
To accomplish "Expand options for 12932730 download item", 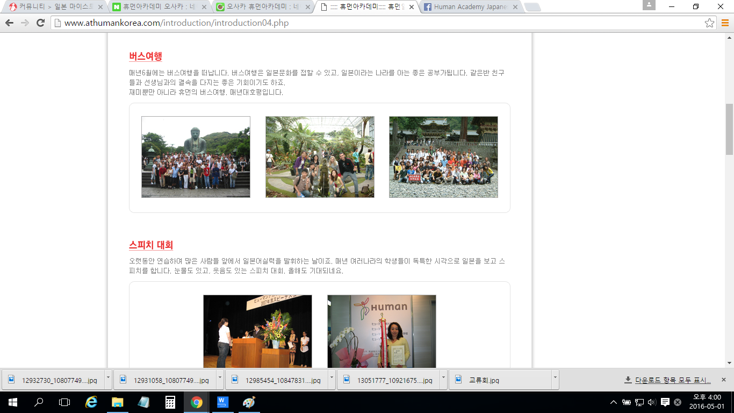I will tap(108, 379).
